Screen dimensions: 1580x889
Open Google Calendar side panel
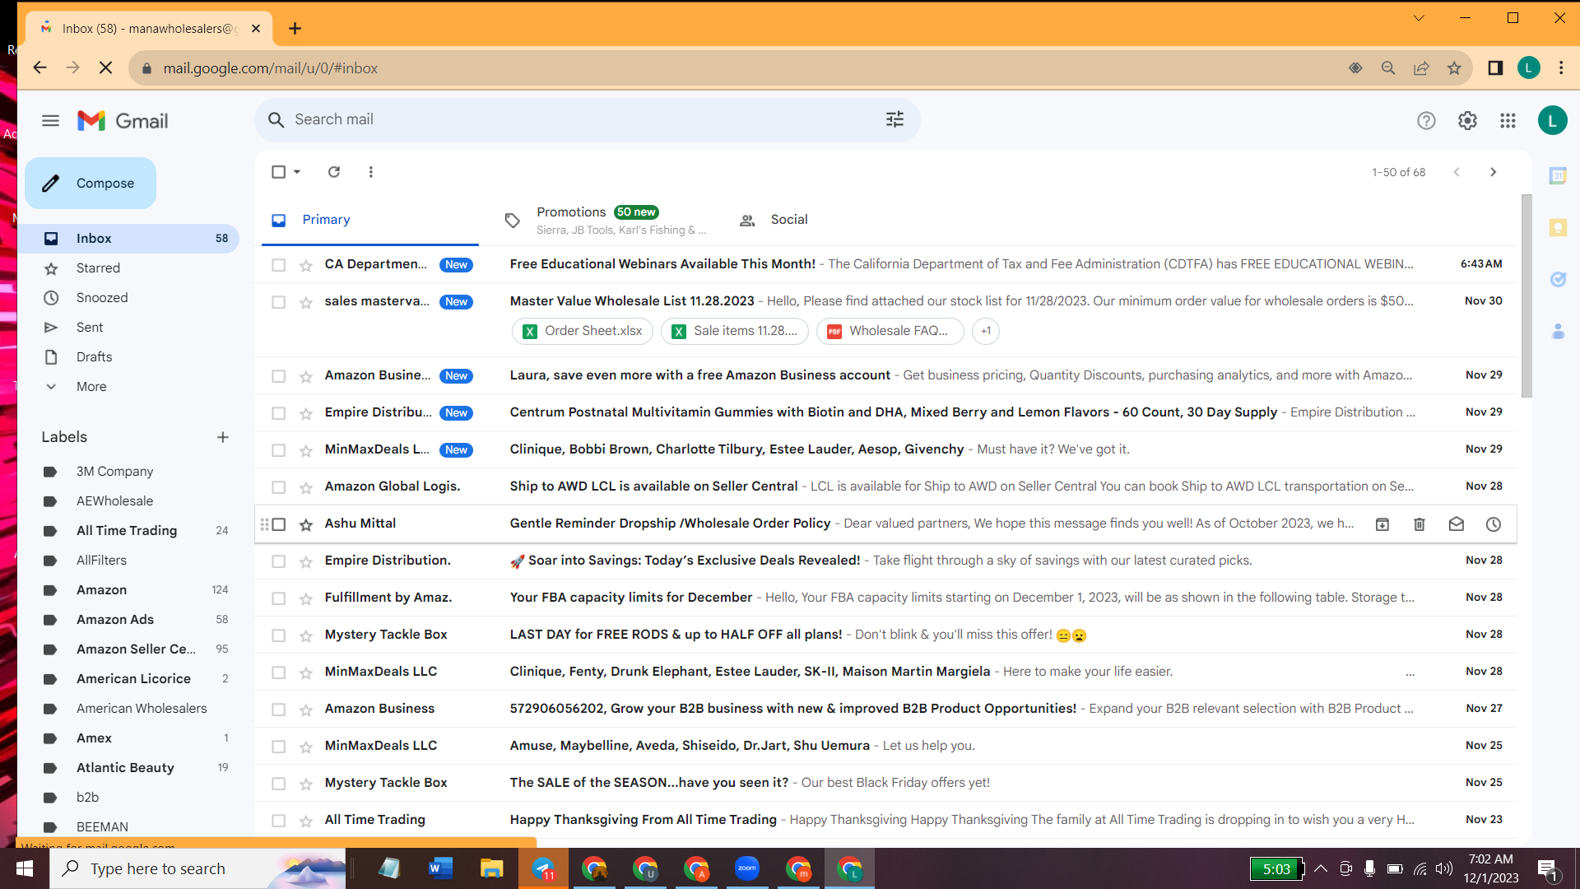(x=1558, y=175)
